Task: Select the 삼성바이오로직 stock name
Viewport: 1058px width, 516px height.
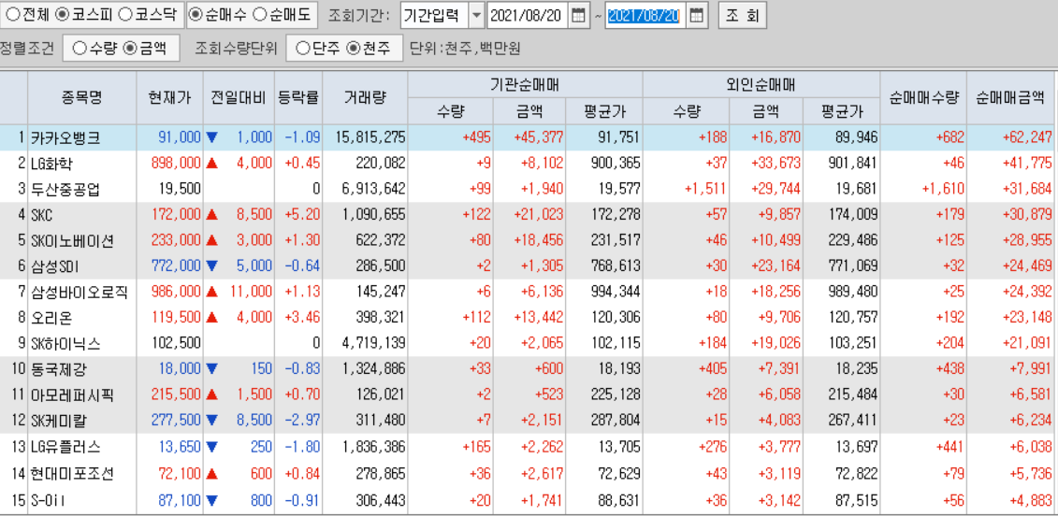Action: tap(79, 292)
